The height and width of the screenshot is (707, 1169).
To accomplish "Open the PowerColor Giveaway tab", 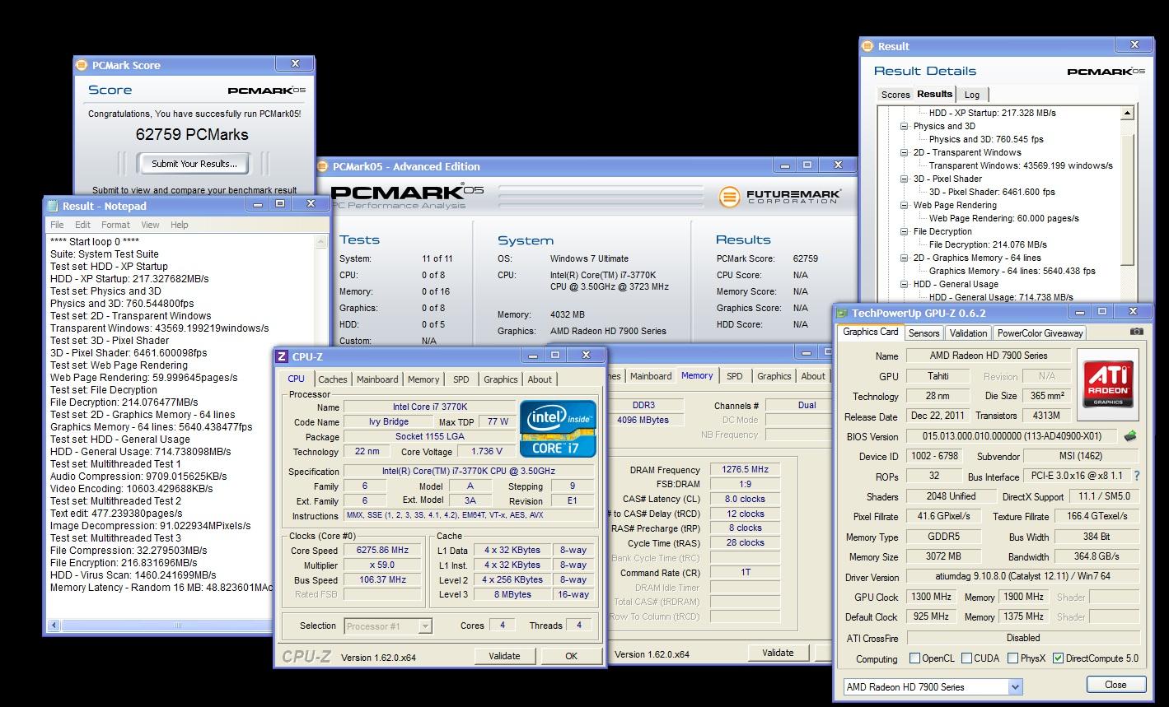I will point(1040,333).
